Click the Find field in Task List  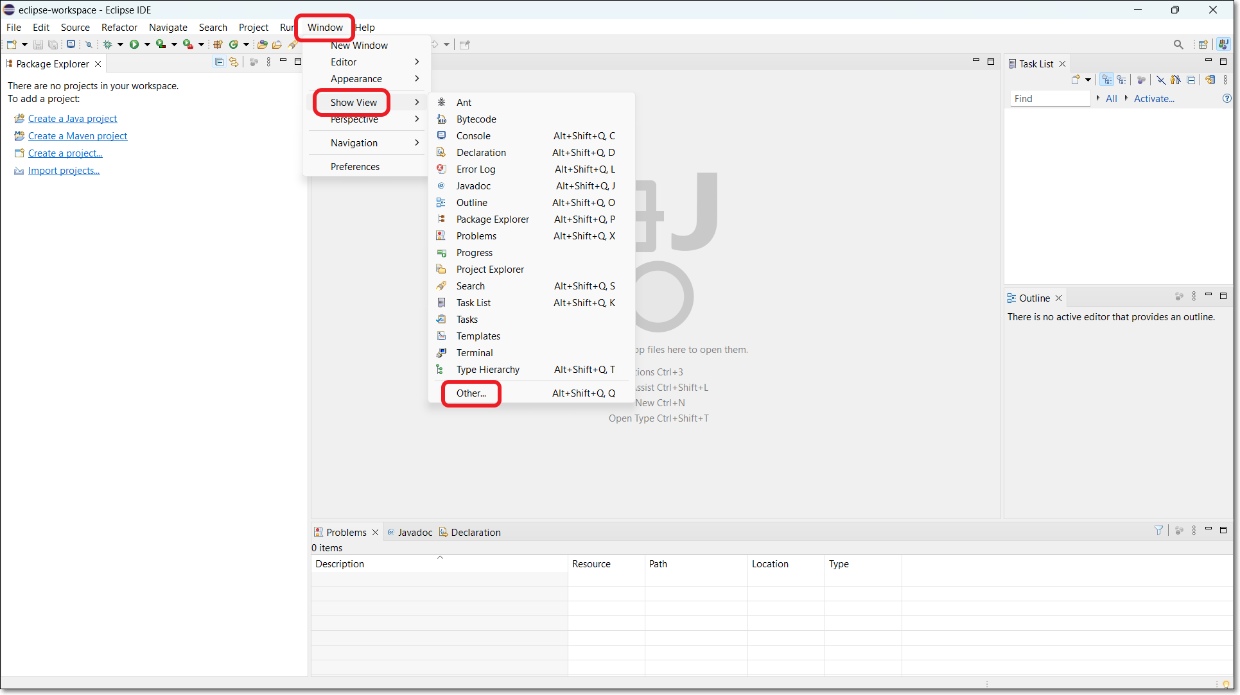[1050, 98]
